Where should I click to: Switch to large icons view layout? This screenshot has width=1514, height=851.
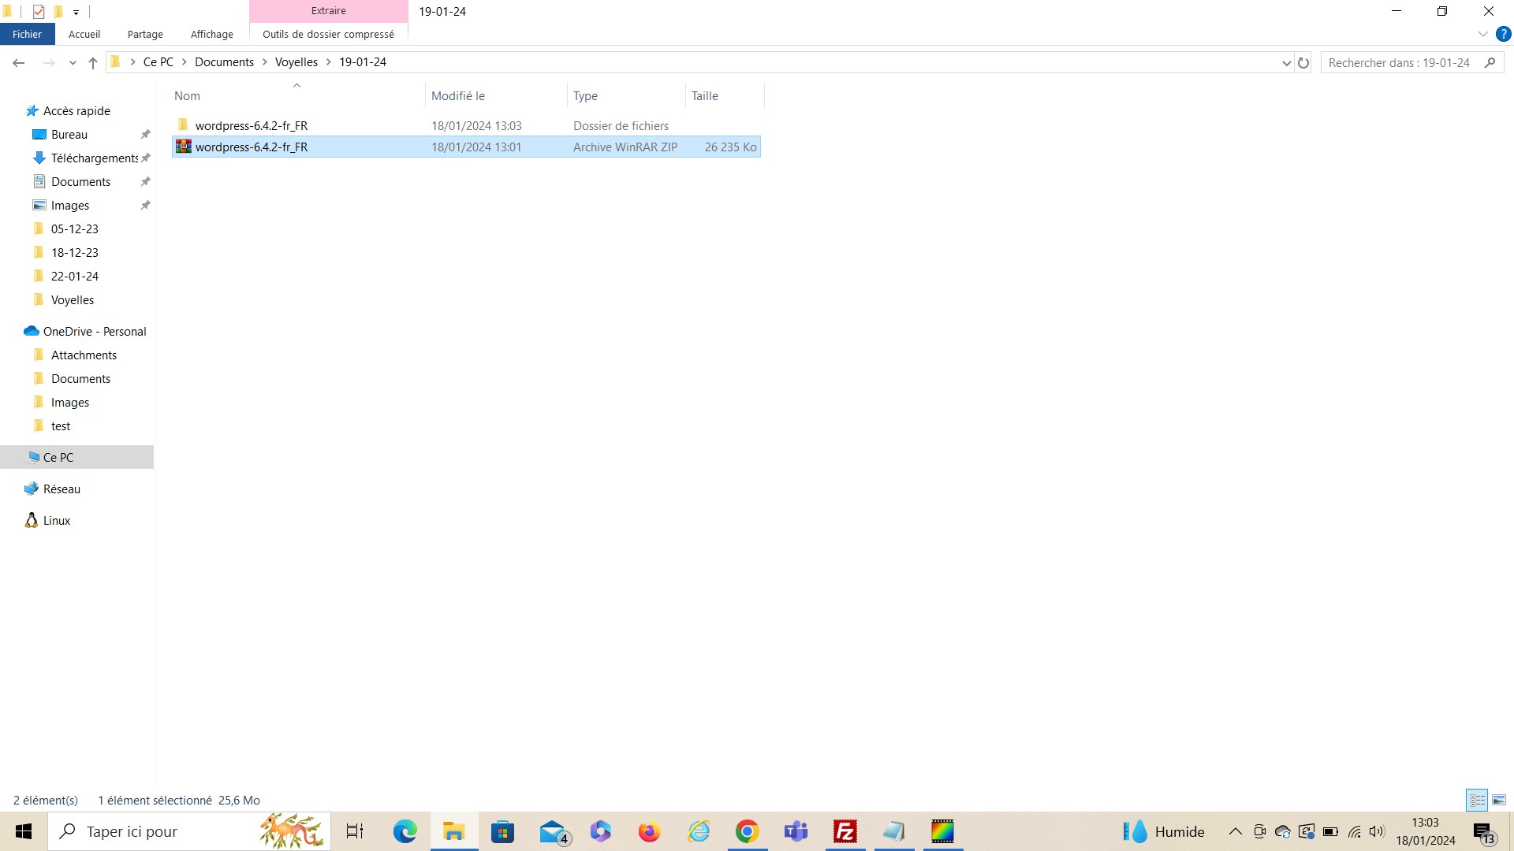click(1499, 800)
